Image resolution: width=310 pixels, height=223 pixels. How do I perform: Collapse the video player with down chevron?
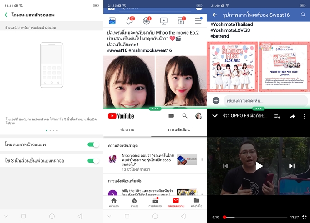pos(215,116)
